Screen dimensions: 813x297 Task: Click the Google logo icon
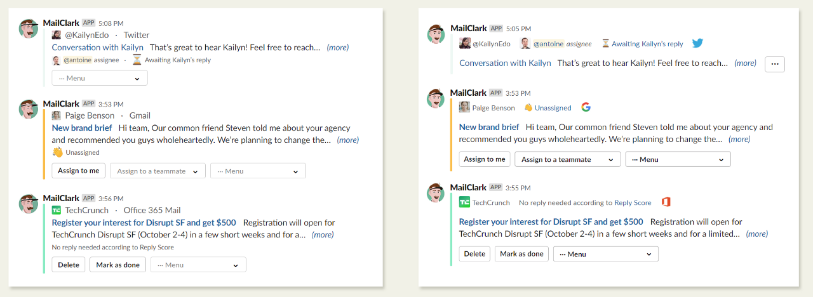pyautogui.click(x=586, y=107)
